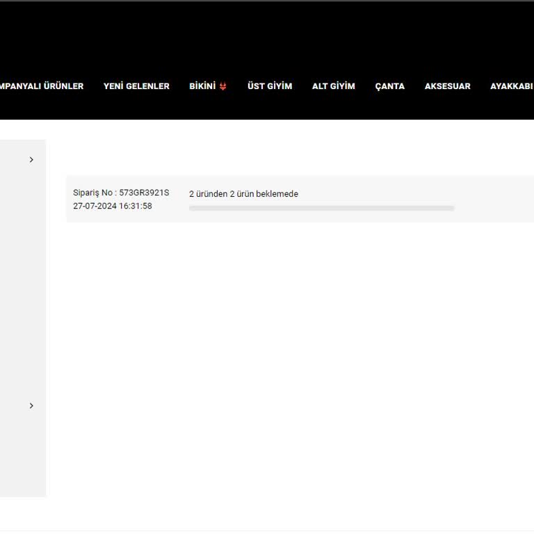Click the red bikini icon beside BİKİNİ

click(223, 86)
